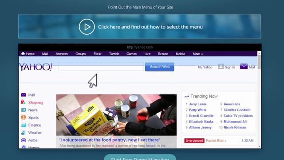
Task: Click the Trending Now arrow icon
Action: 187,96
